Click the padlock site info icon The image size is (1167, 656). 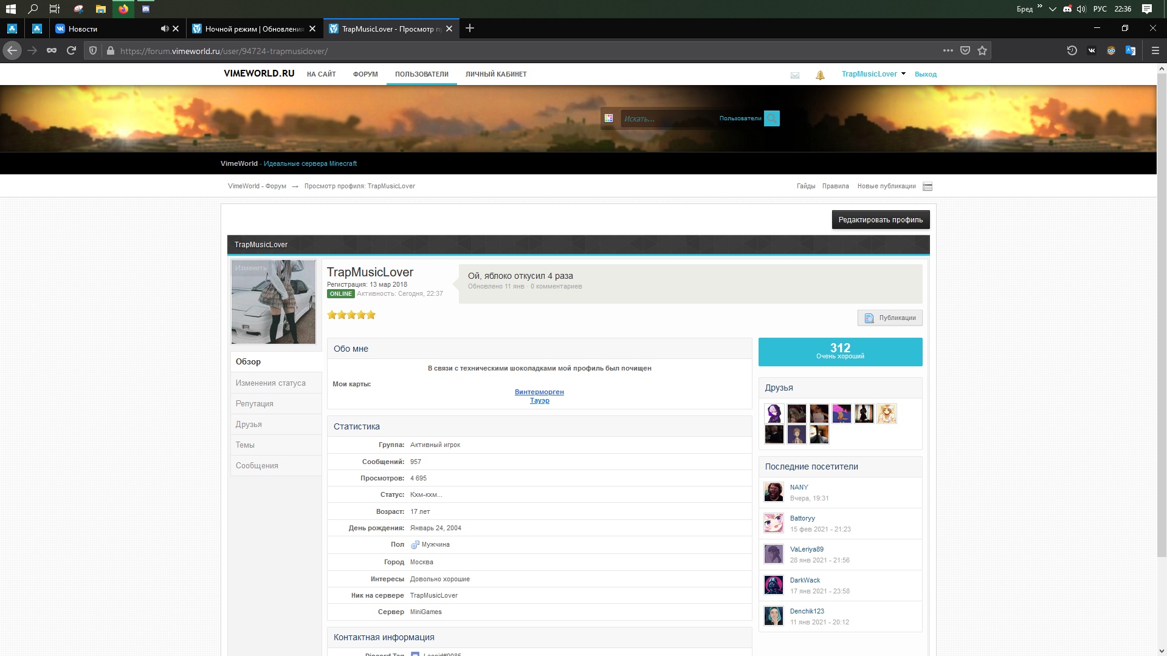(x=110, y=51)
